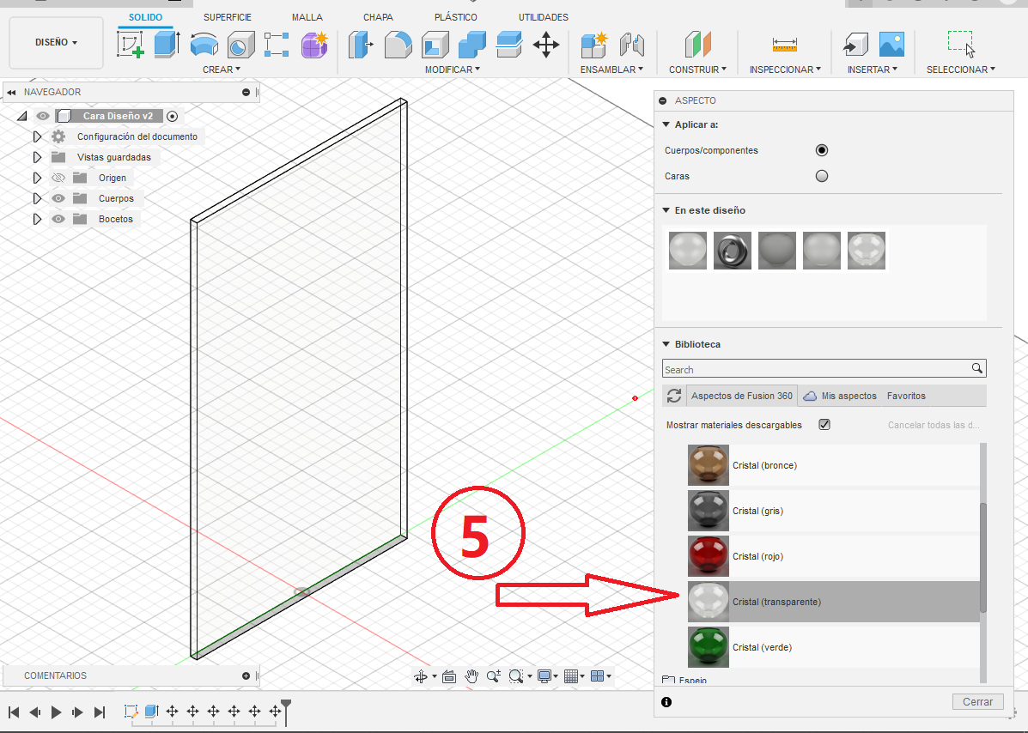This screenshot has height=733, width=1028.
Task: Select the Window Selection icon
Action: tap(961, 45)
